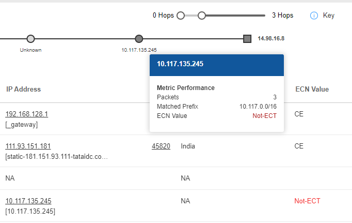This screenshot has height=223, width=352.
Task: Click the Matched Prefix value 10.117.0.0/16
Action: pos(258,107)
